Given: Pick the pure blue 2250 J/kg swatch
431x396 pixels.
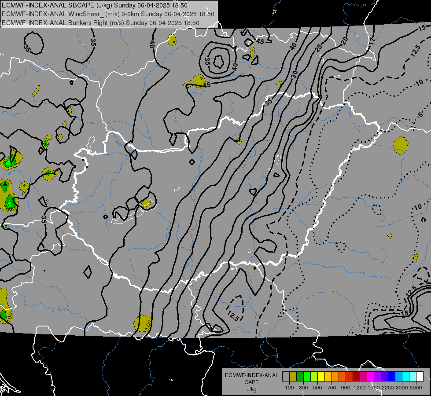Looking at the screenshot, I should pos(392,377).
